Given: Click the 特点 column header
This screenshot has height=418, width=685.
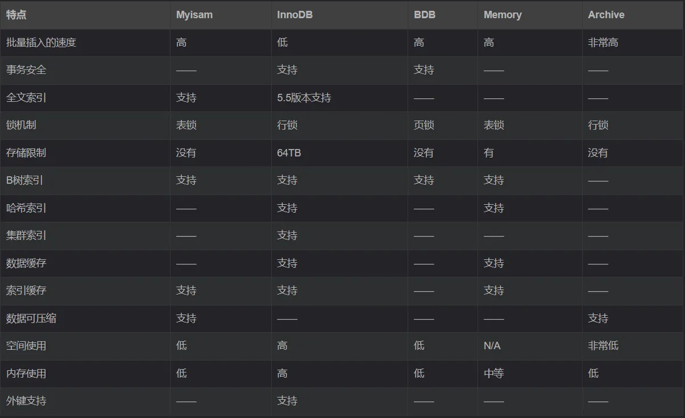Looking at the screenshot, I should [x=16, y=15].
